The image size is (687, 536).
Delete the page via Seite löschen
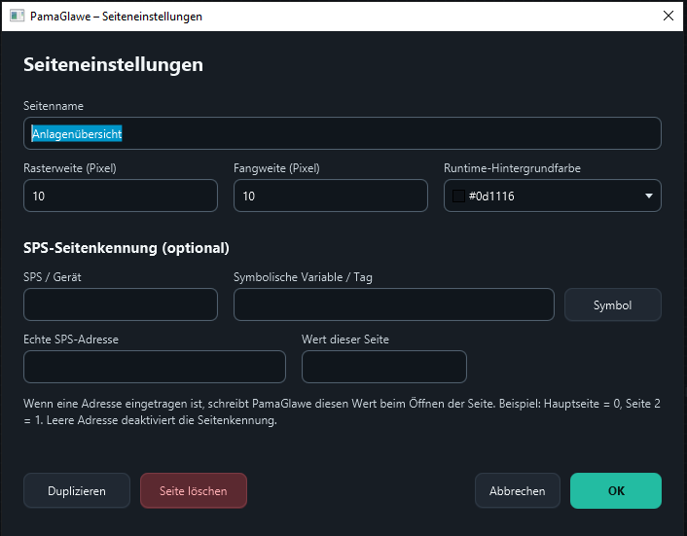point(194,491)
